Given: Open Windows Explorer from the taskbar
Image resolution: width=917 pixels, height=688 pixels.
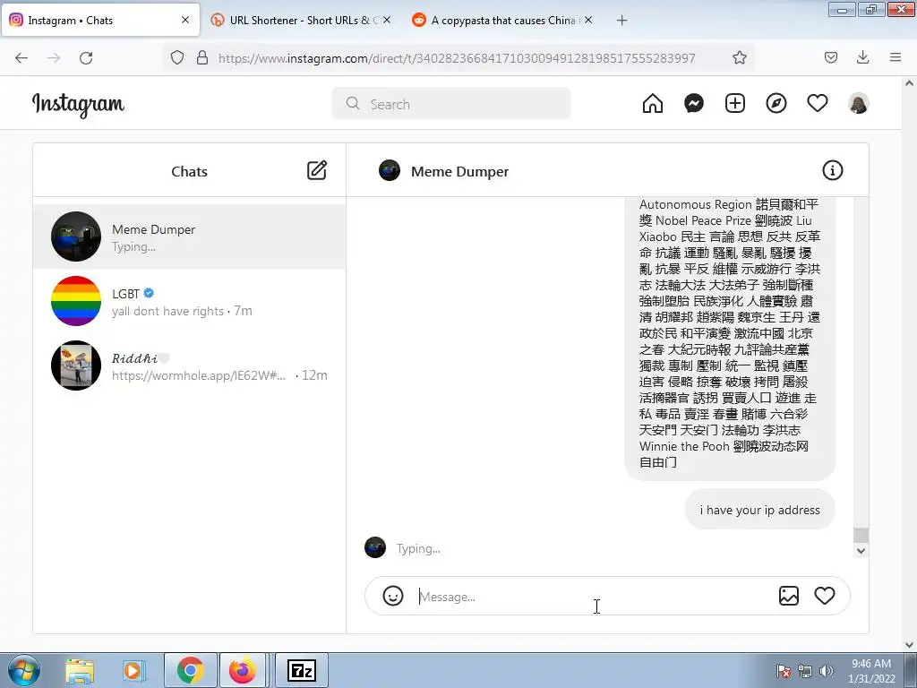Looking at the screenshot, I should click(80, 670).
